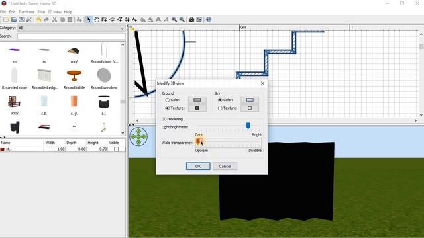Click the Sky color swatch button
Screen dimensions: 424x238
pyautogui.click(x=250, y=100)
